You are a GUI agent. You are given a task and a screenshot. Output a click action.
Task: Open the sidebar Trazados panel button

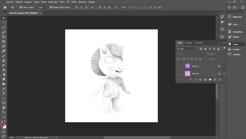click(236, 54)
